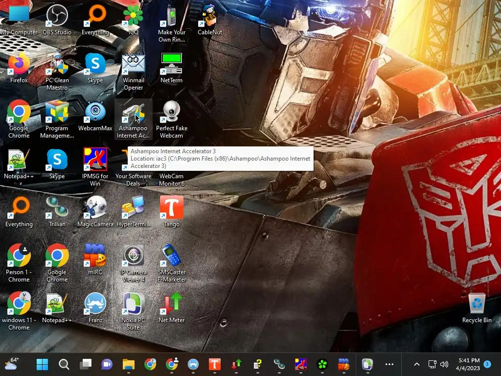Select the ICQ desktop shortcut

(133, 20)
